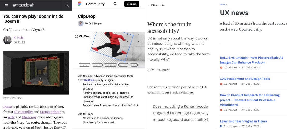Image resolution: width=288 pixels, height=129 pixels.
Task: Open the Canon printer link
Action: point(50,112)
